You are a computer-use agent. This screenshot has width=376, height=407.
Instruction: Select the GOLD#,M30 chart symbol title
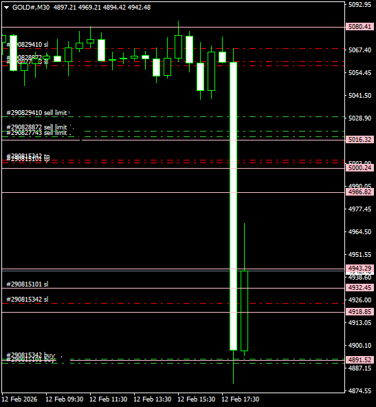click(31, 8)
